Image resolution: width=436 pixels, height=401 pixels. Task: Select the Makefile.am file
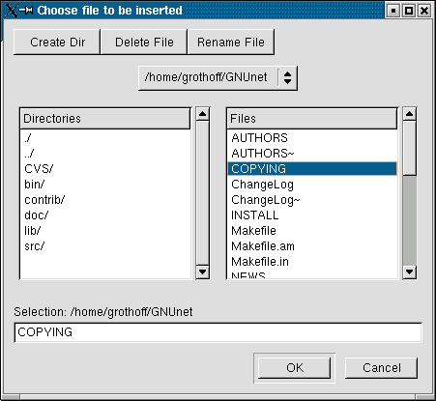(312, 246)
